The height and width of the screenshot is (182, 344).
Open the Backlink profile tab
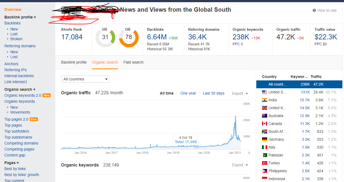pos(74,62)
